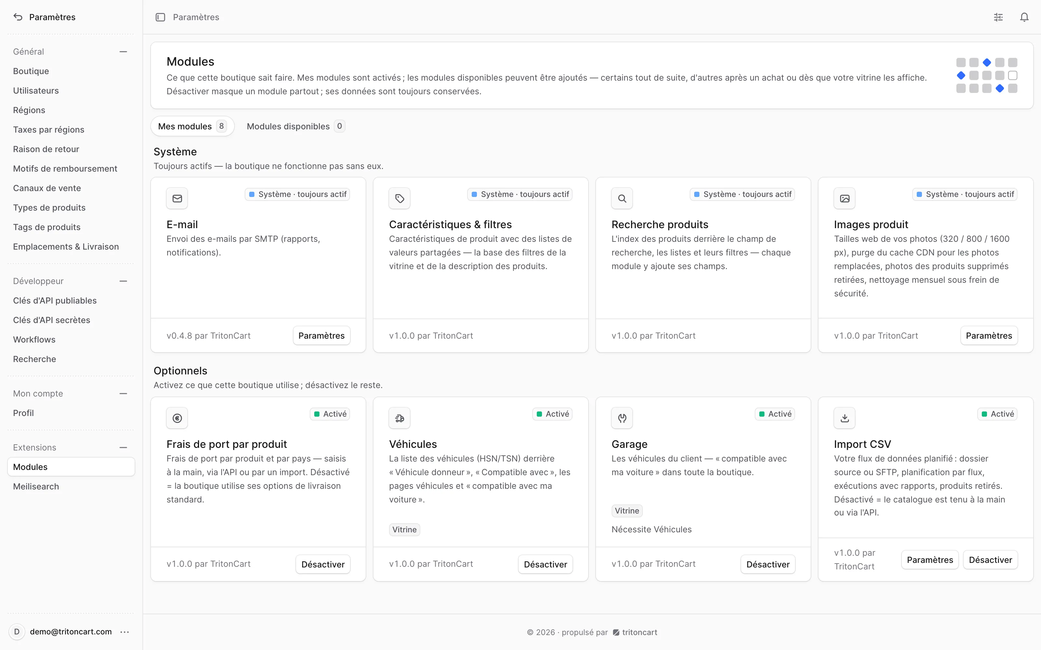The image size is (1041, 650).
Task: Désactiver the Import CSV module
Action: pyautogui.click(x=990, y=560)
